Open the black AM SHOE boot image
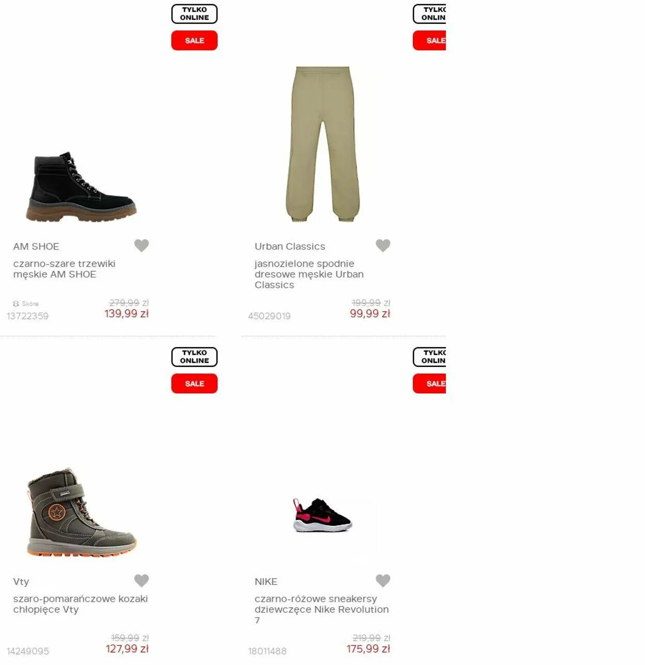Image resolution: width=645 pixels, height=665 pixels. coord(81,187)
